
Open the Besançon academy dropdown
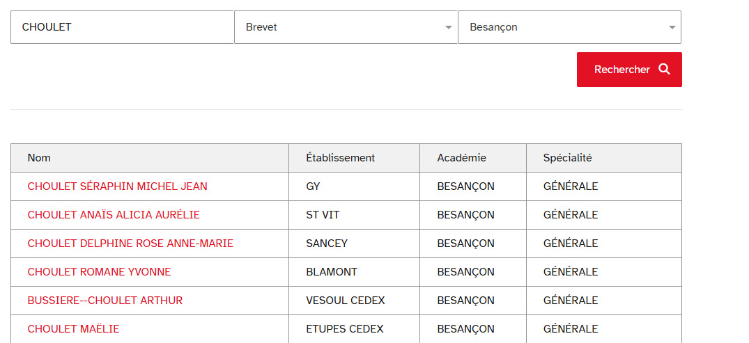click(x=569, y=27)
